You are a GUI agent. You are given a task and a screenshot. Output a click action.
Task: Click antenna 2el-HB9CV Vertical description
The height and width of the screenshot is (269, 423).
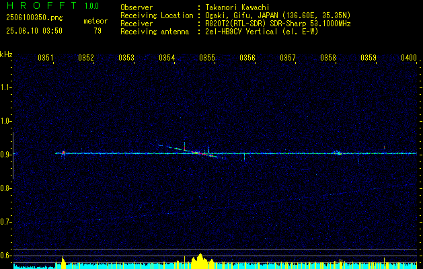click(262, 32)
